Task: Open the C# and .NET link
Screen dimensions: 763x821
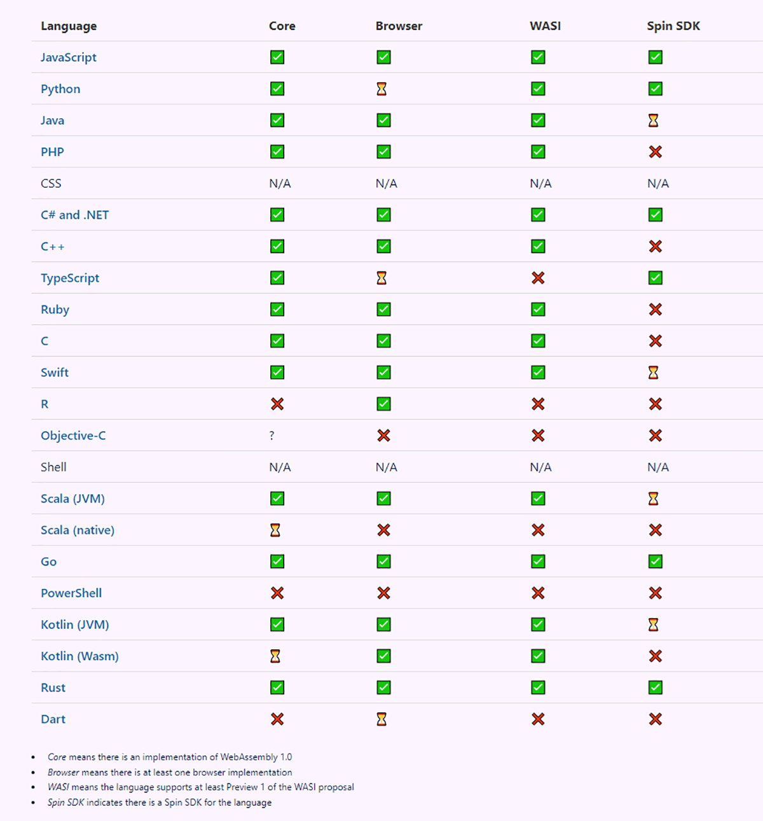Action: pos(74,215)
